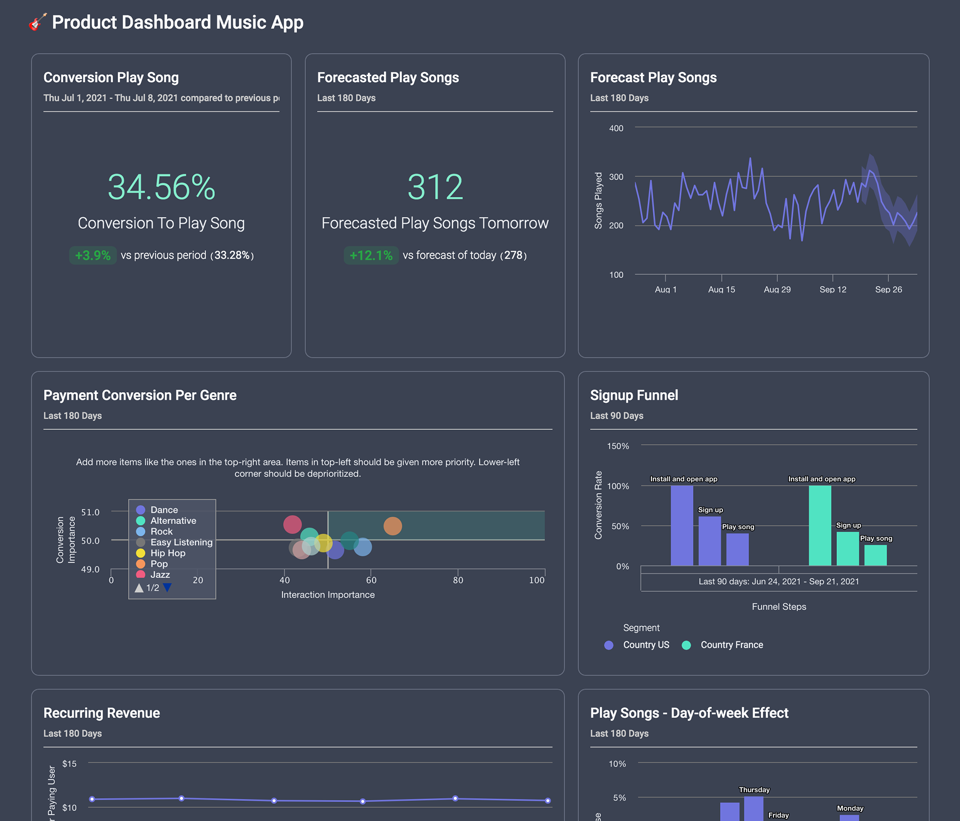Viewport: 960px width, 821px height.
Task: Toggle Dance series in genre legend
Action: click(x=164, y=509)
